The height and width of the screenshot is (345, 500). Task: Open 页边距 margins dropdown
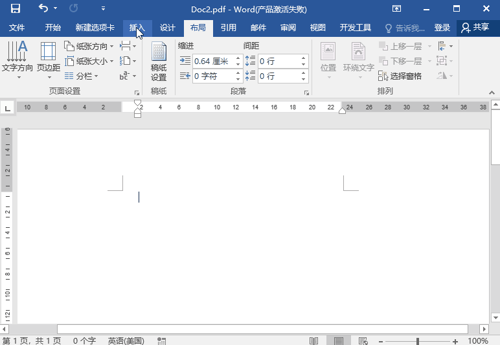pos(49,60)
